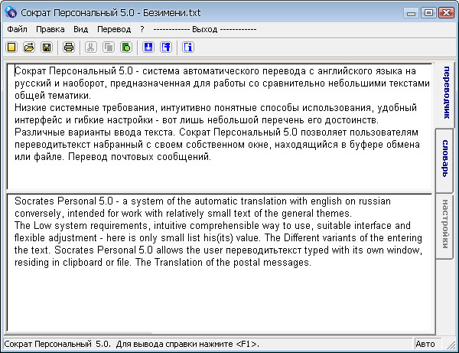
Task: Open a file with the folder icon
Action: [x=29, y=47]
